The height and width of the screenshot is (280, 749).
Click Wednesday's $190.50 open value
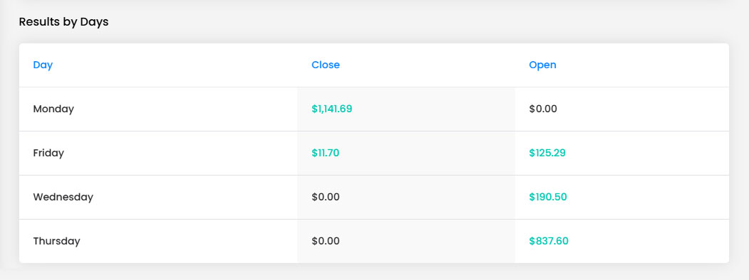tap(547, 197)
